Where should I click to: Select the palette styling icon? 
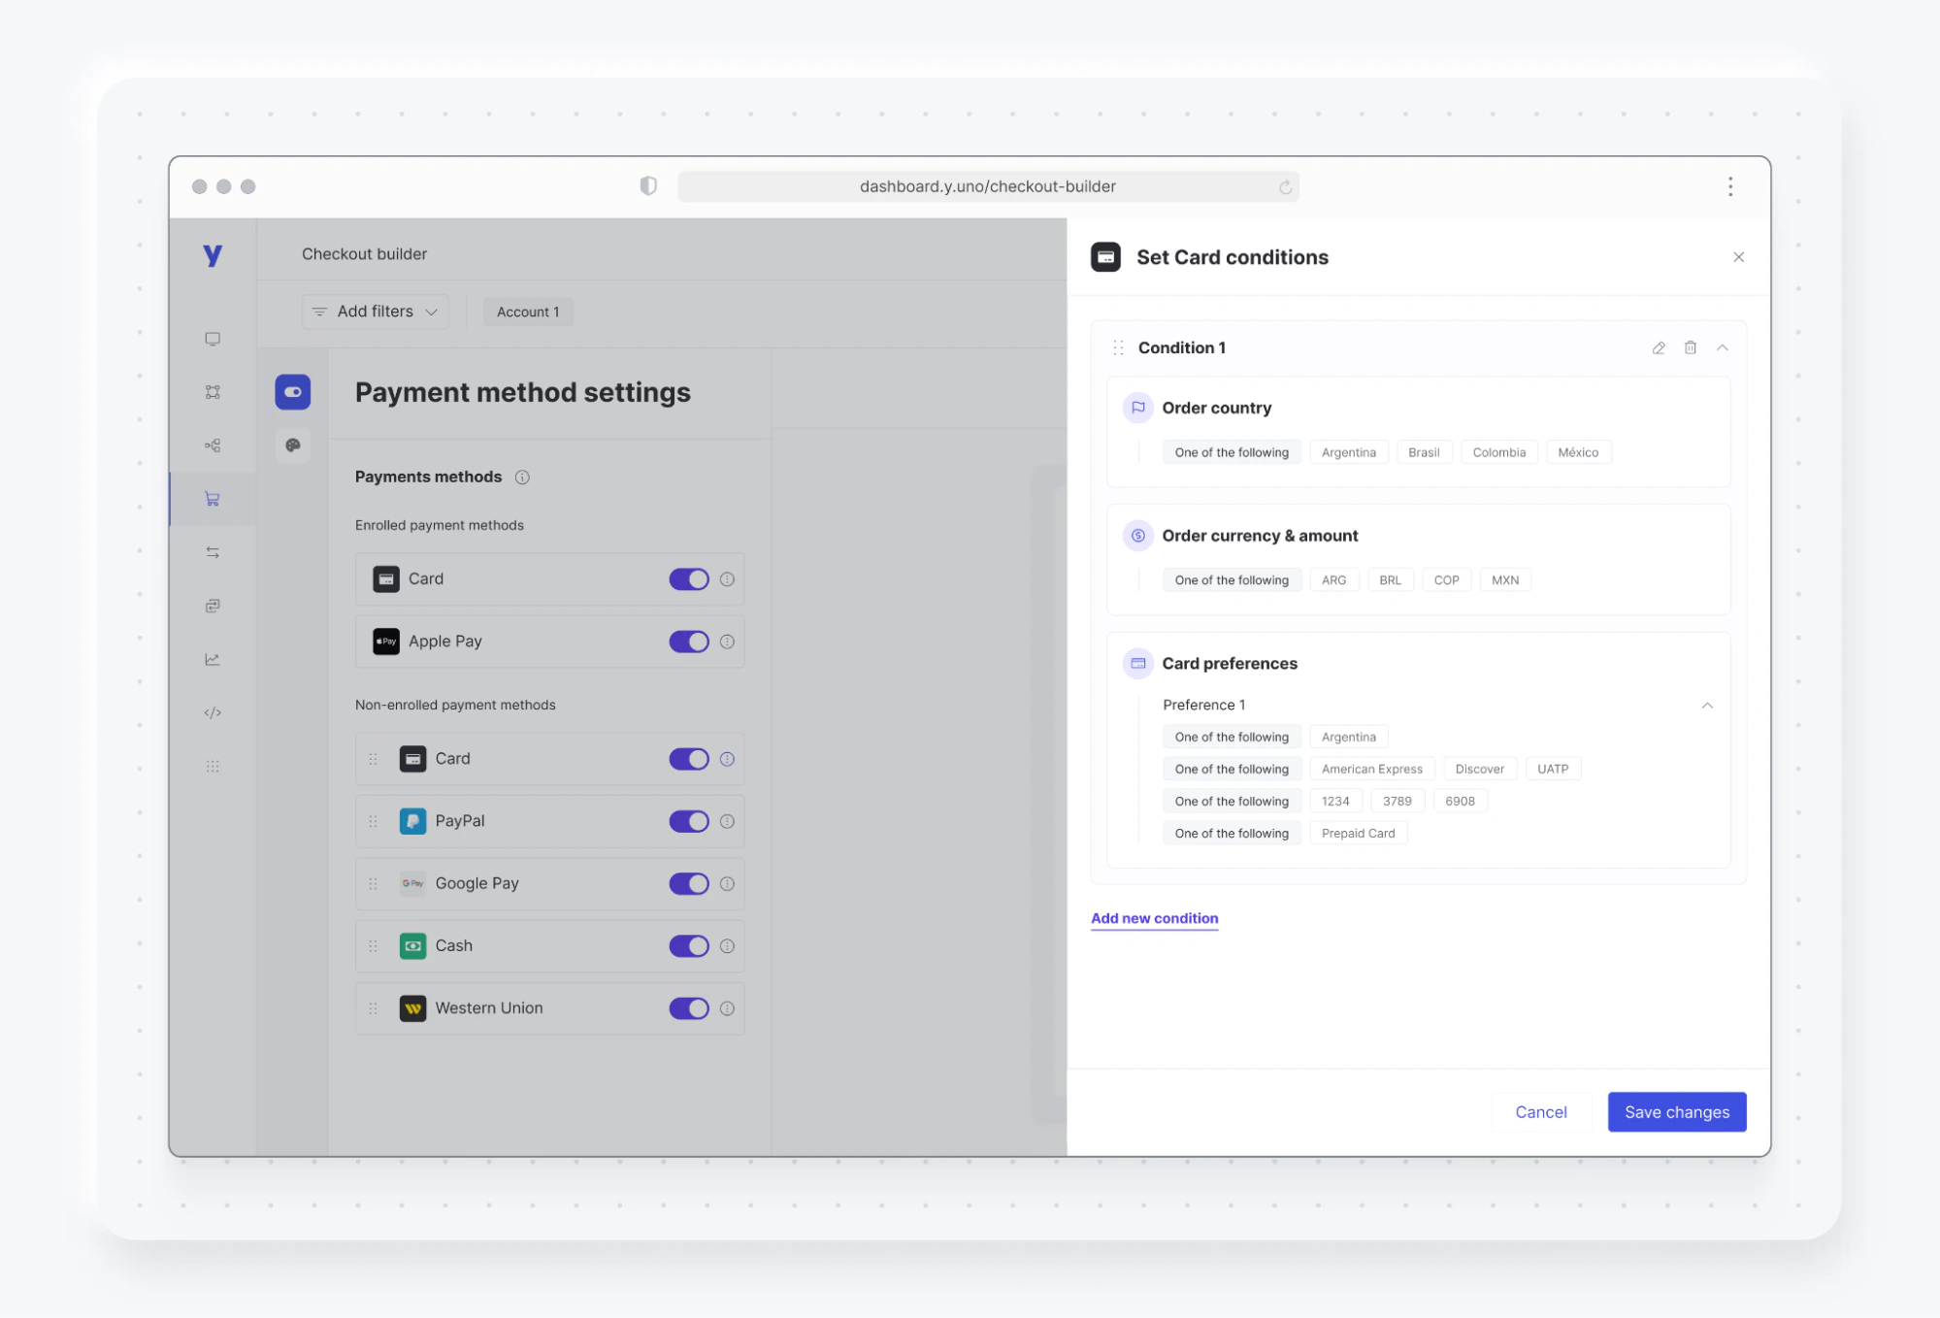point(292,445)
